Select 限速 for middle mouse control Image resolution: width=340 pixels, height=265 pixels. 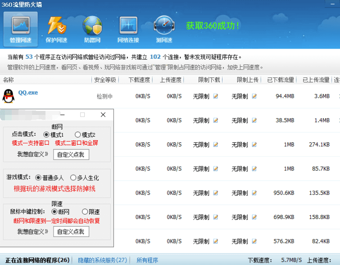[85, 212]
